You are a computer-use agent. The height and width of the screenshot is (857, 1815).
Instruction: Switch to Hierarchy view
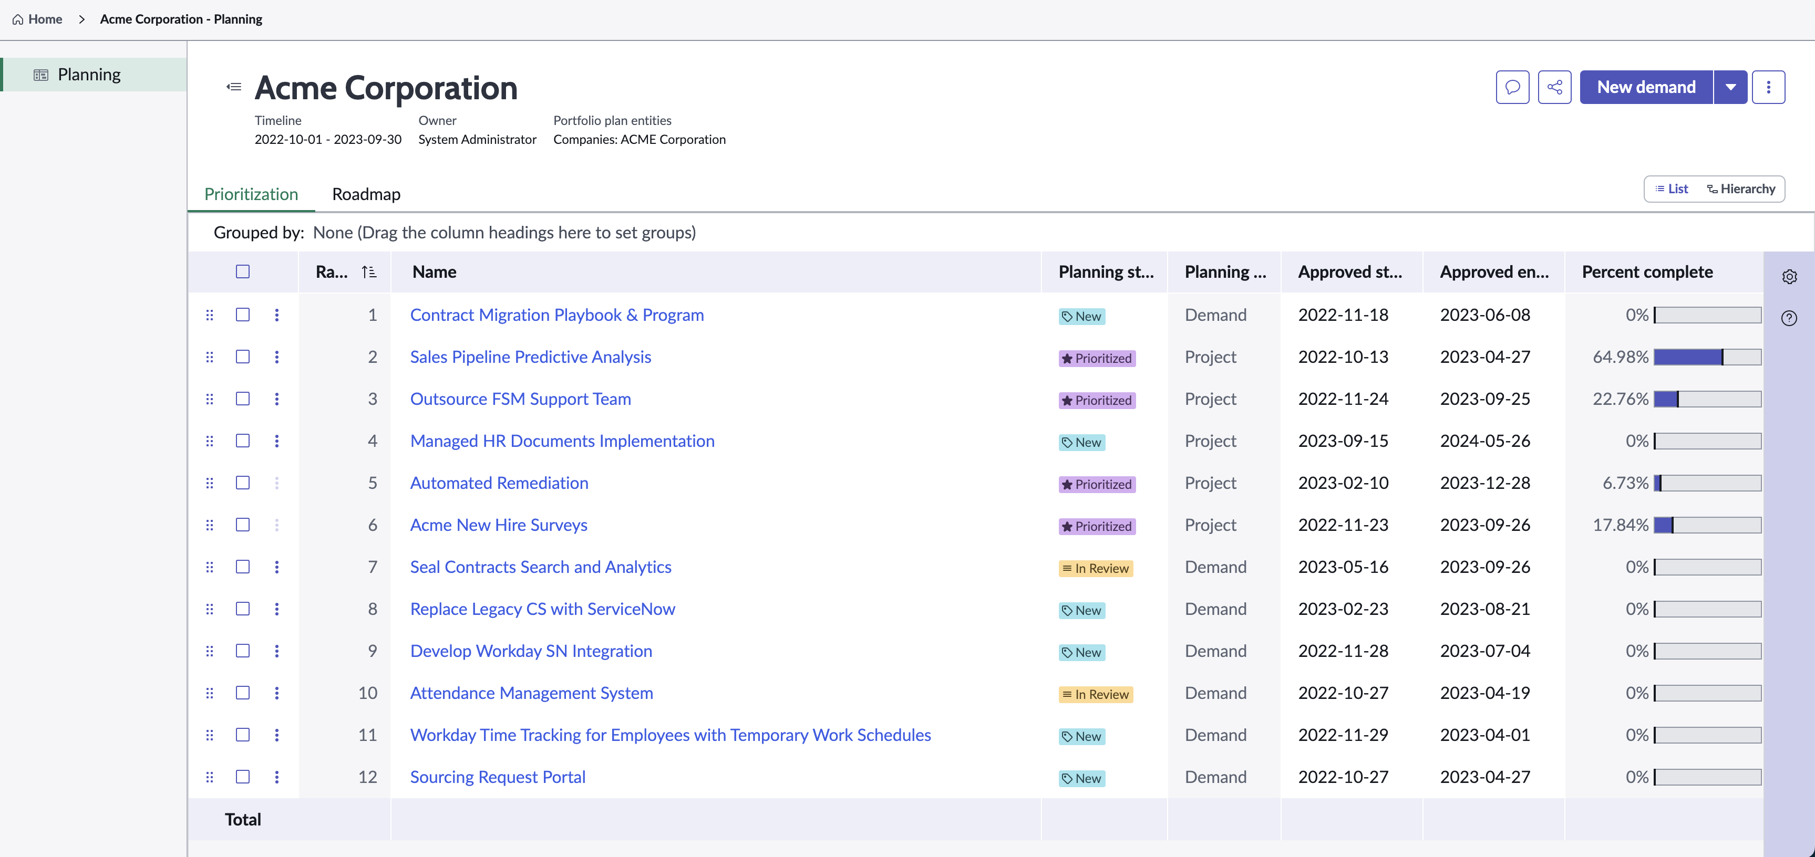click(1740, 189)
